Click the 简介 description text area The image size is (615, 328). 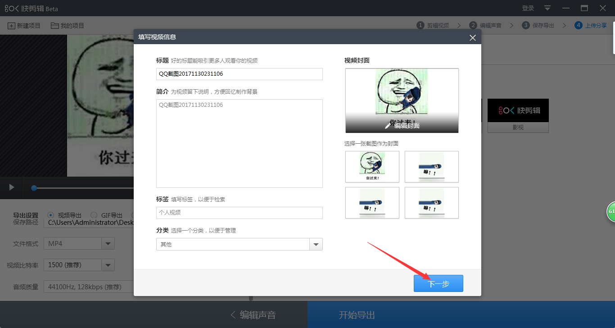coord(240,143)
